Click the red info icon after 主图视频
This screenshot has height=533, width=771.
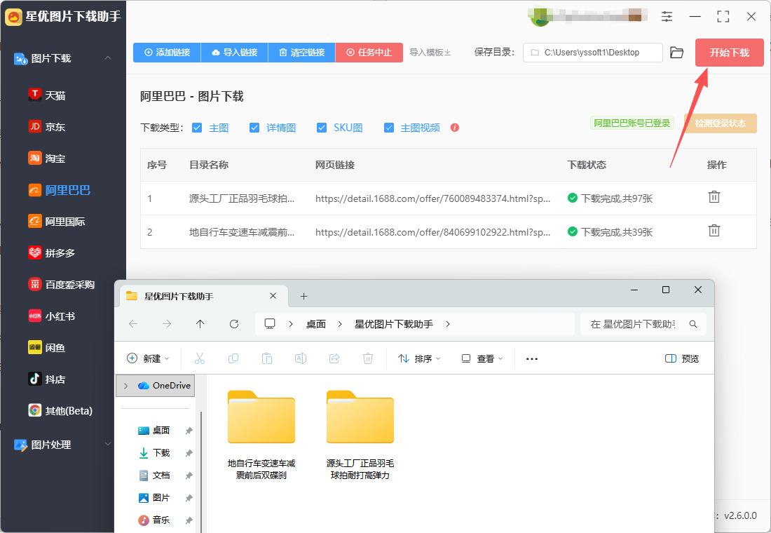(455, 128)
